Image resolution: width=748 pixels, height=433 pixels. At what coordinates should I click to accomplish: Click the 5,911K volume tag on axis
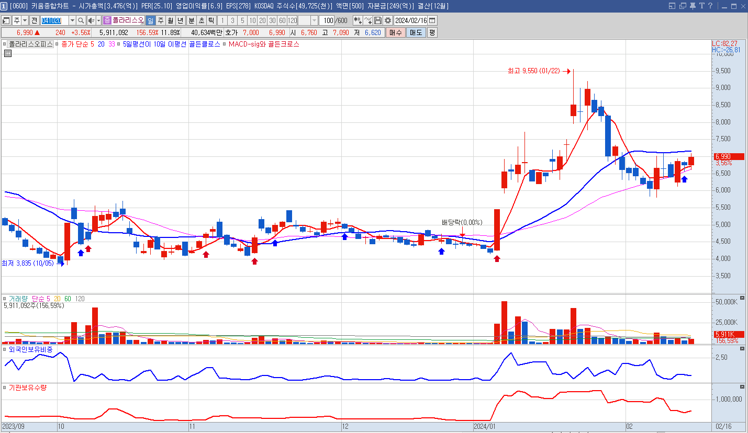coord(729,334)
